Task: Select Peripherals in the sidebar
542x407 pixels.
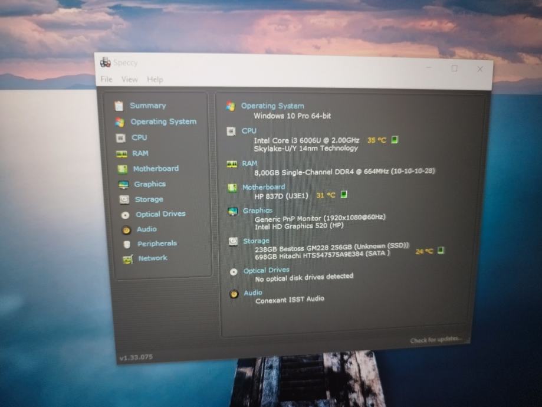Action: [157, 244]
